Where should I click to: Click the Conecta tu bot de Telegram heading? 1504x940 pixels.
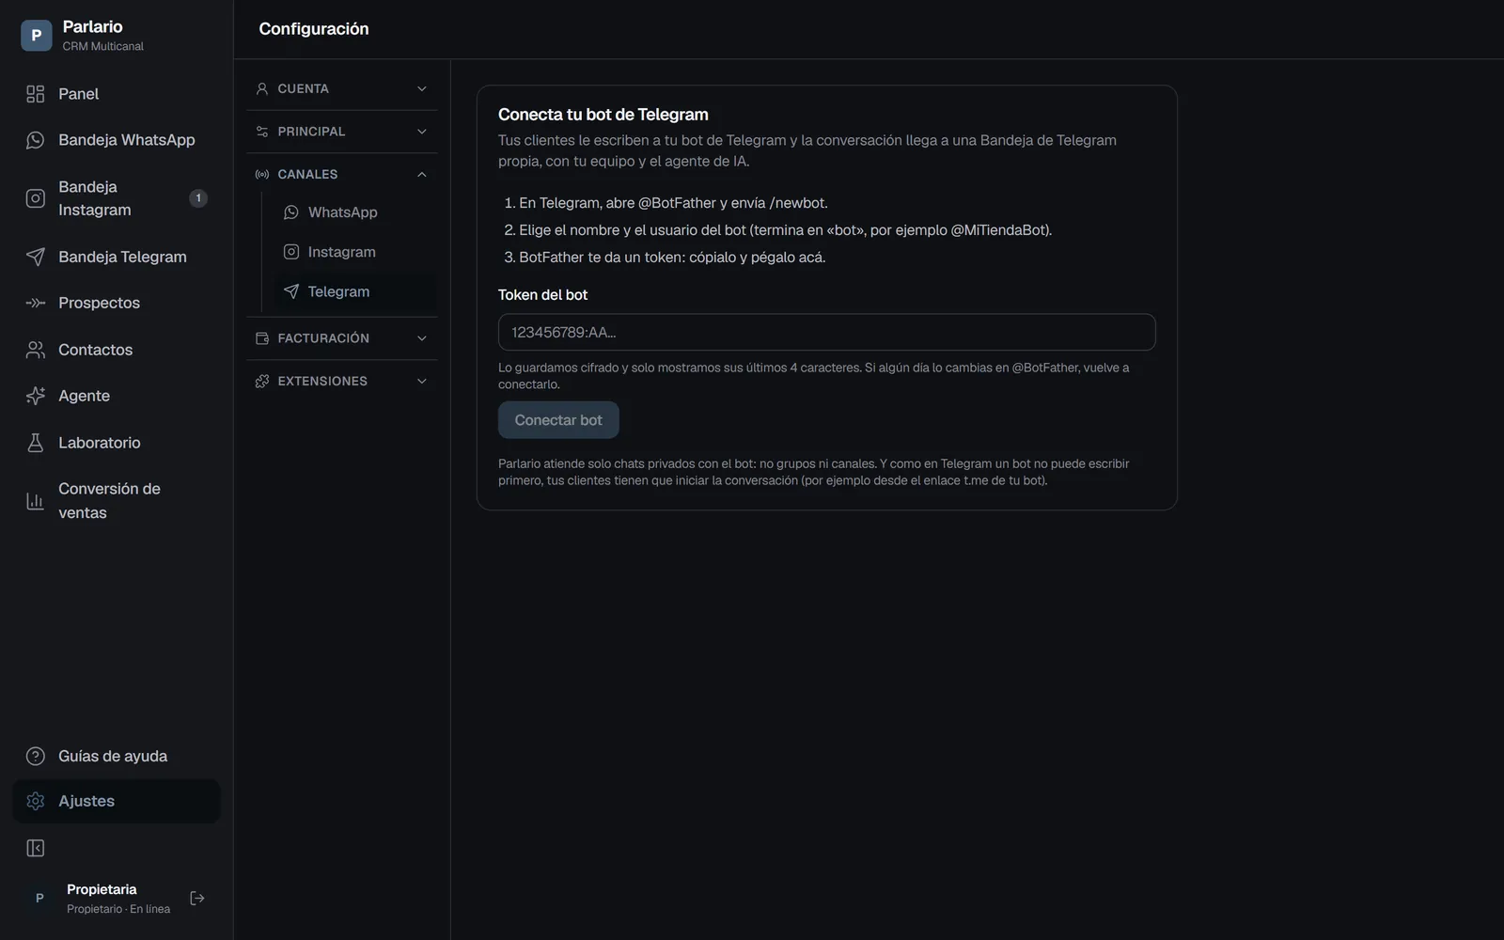603,115
